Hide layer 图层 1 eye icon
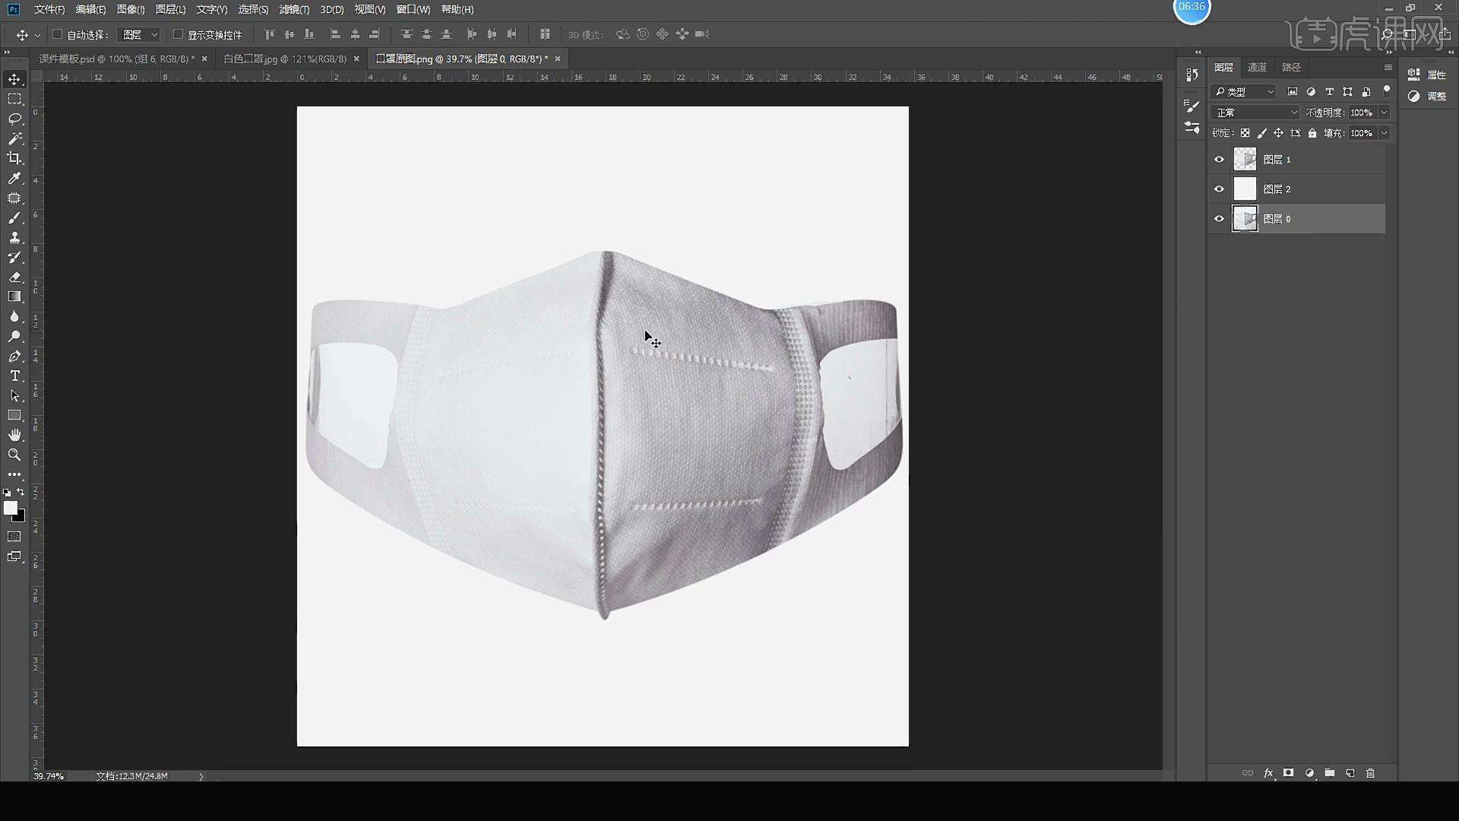The height and width of the screenshot is (821, 1459). (1219, 160)
